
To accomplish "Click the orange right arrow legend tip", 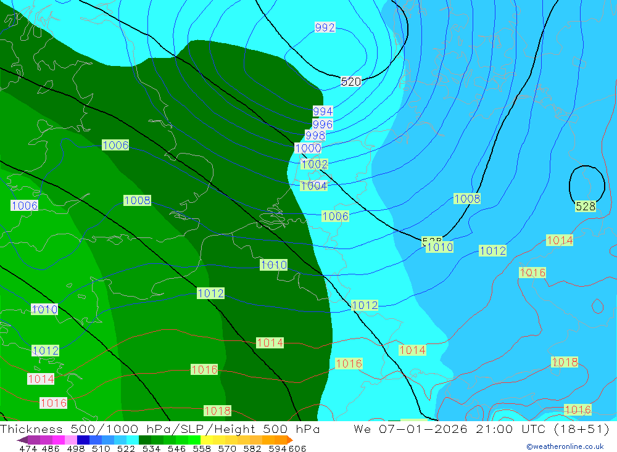I will [x=289, y=440].
